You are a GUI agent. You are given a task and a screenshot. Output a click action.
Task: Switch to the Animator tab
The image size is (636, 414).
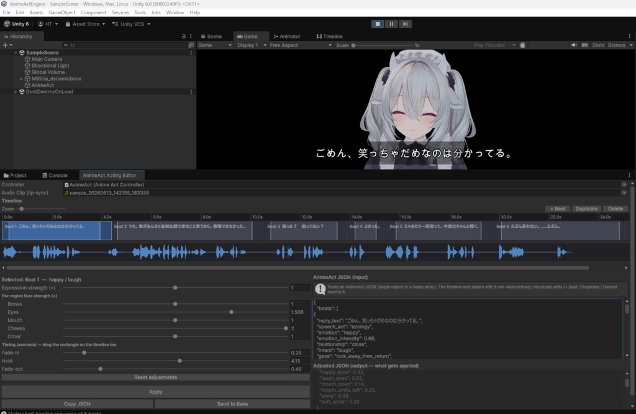click(x=287, y=36)
